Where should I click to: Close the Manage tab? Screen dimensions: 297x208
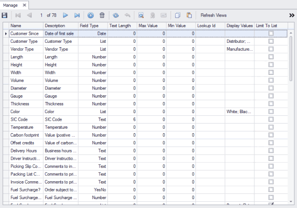coord(24,4)
